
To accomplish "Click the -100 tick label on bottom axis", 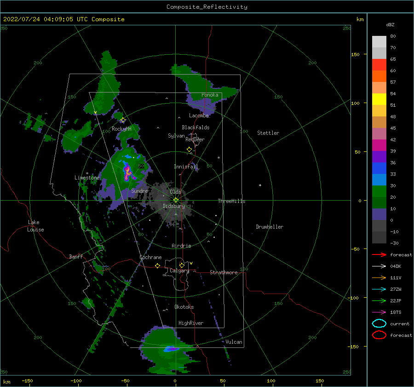I will 76,381.
